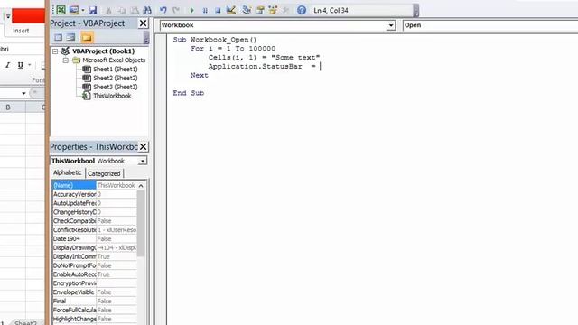This screenshot has width=578, height=325.
Task: Open Object Browser toolbar icon
Action: coord(273,10)
